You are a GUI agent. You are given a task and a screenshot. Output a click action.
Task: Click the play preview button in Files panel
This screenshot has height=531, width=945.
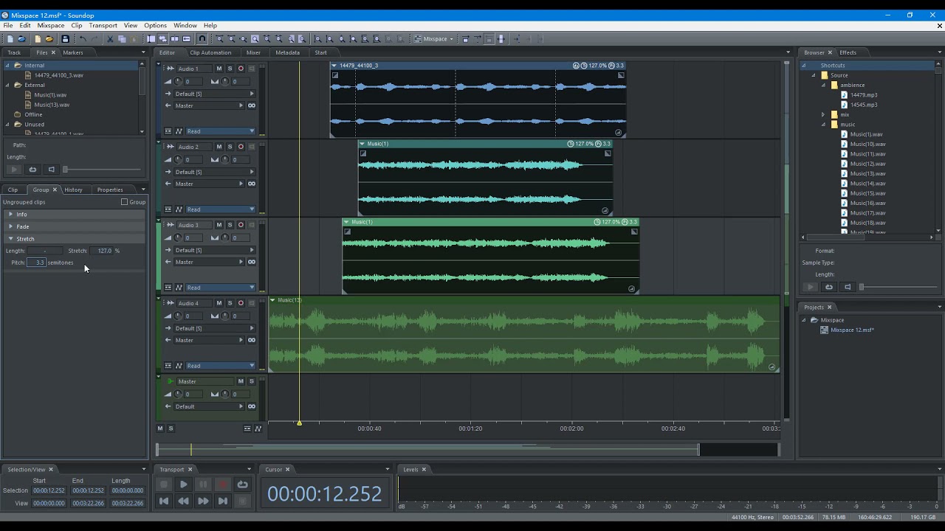14,170
